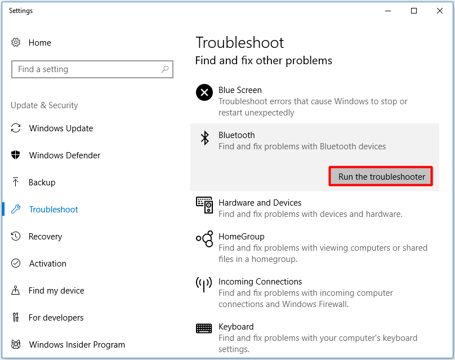Select Troubleshoot in the sidebar
This screenshot has width=455, height=360.
pyautogui.click(x=53, y=210)
